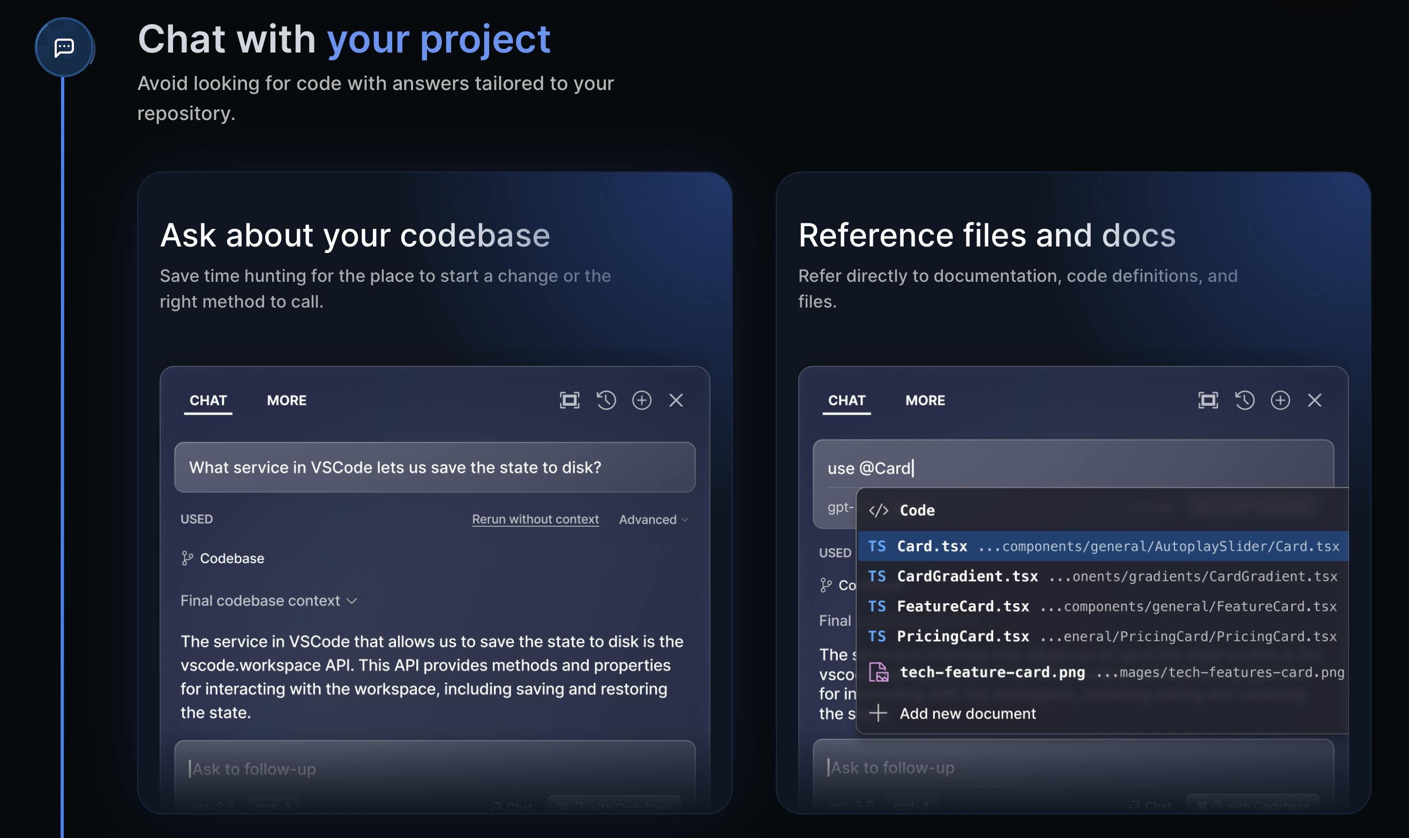Click Add new document
The image size is (1409, 838).
pos(967,713)
